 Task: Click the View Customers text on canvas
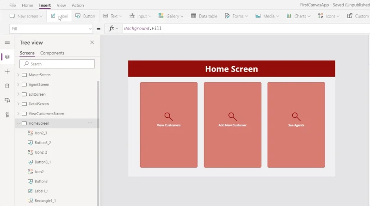coord(169,125)
